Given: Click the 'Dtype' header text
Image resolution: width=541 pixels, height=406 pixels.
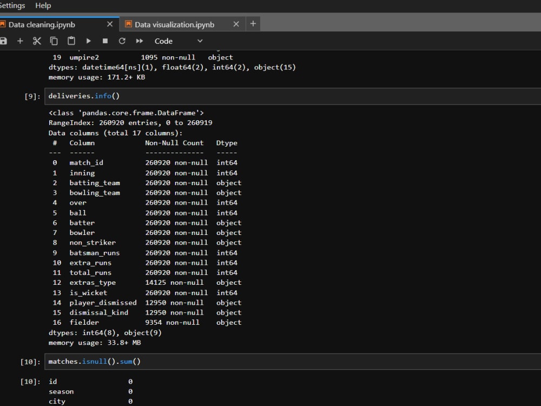Looking at the screenshot, I should pos(227,143).
